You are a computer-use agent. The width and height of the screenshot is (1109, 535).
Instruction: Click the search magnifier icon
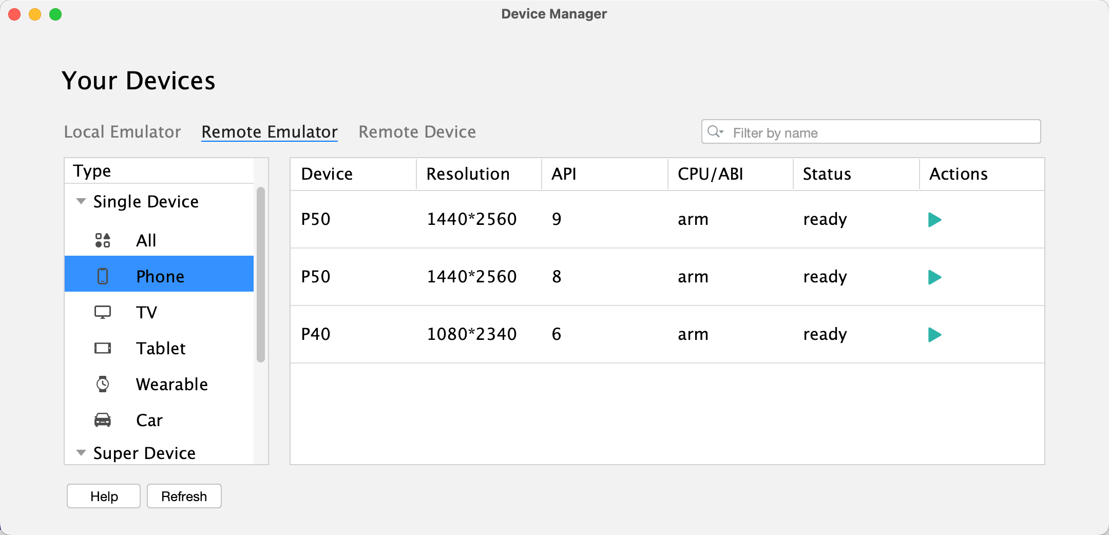(x=715, y=132)
